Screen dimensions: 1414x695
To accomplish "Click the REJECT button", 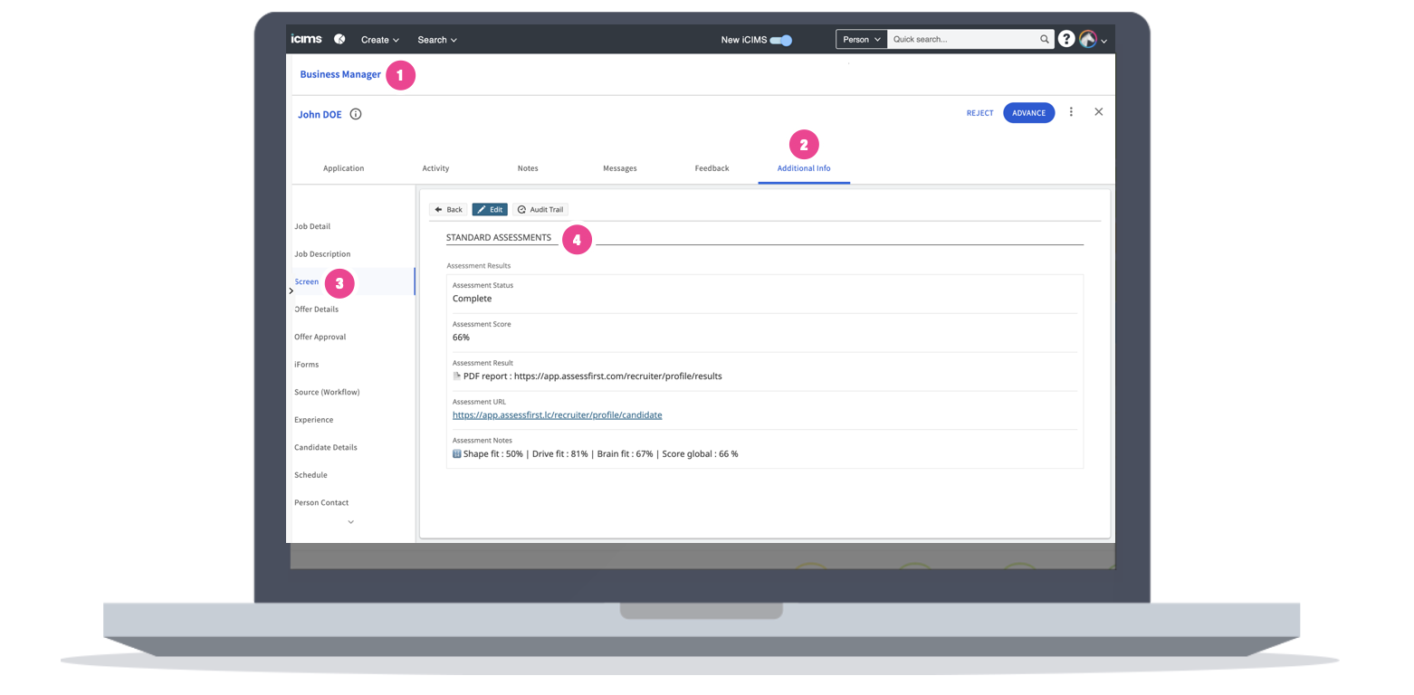I will pos(979,113).
